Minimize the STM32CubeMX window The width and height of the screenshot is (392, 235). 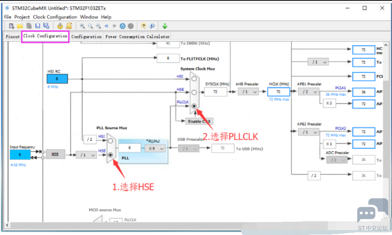click(x=348, y=8)
